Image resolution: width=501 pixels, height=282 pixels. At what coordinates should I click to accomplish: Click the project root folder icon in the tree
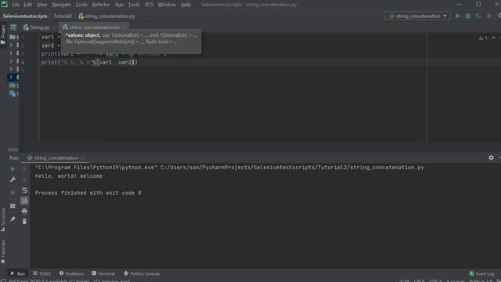(13, 37)
